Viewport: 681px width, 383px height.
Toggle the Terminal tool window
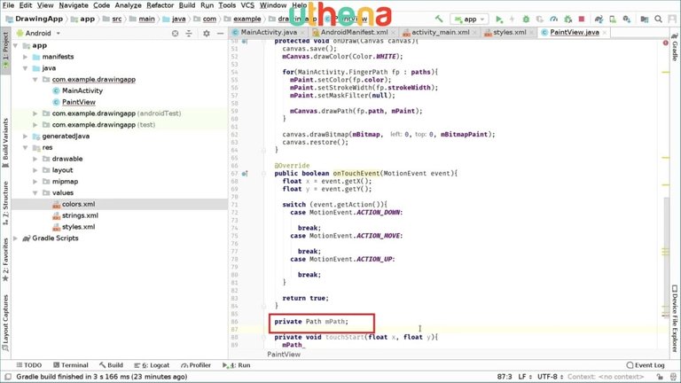tap(69, 365)
